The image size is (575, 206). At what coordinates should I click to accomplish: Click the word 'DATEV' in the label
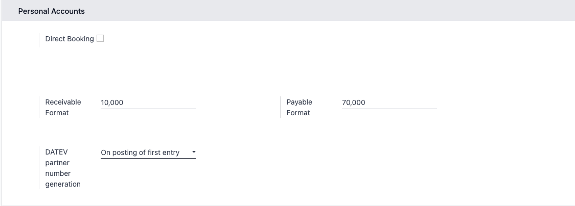click(x=56, y=152)
